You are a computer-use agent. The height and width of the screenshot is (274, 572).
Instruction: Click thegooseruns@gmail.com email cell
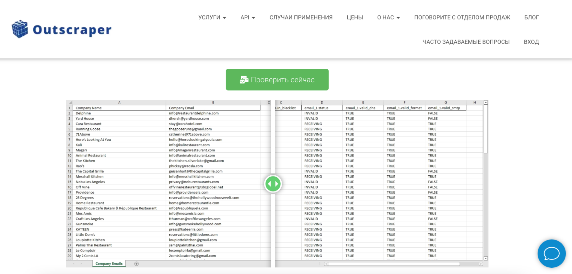[213, 129]
